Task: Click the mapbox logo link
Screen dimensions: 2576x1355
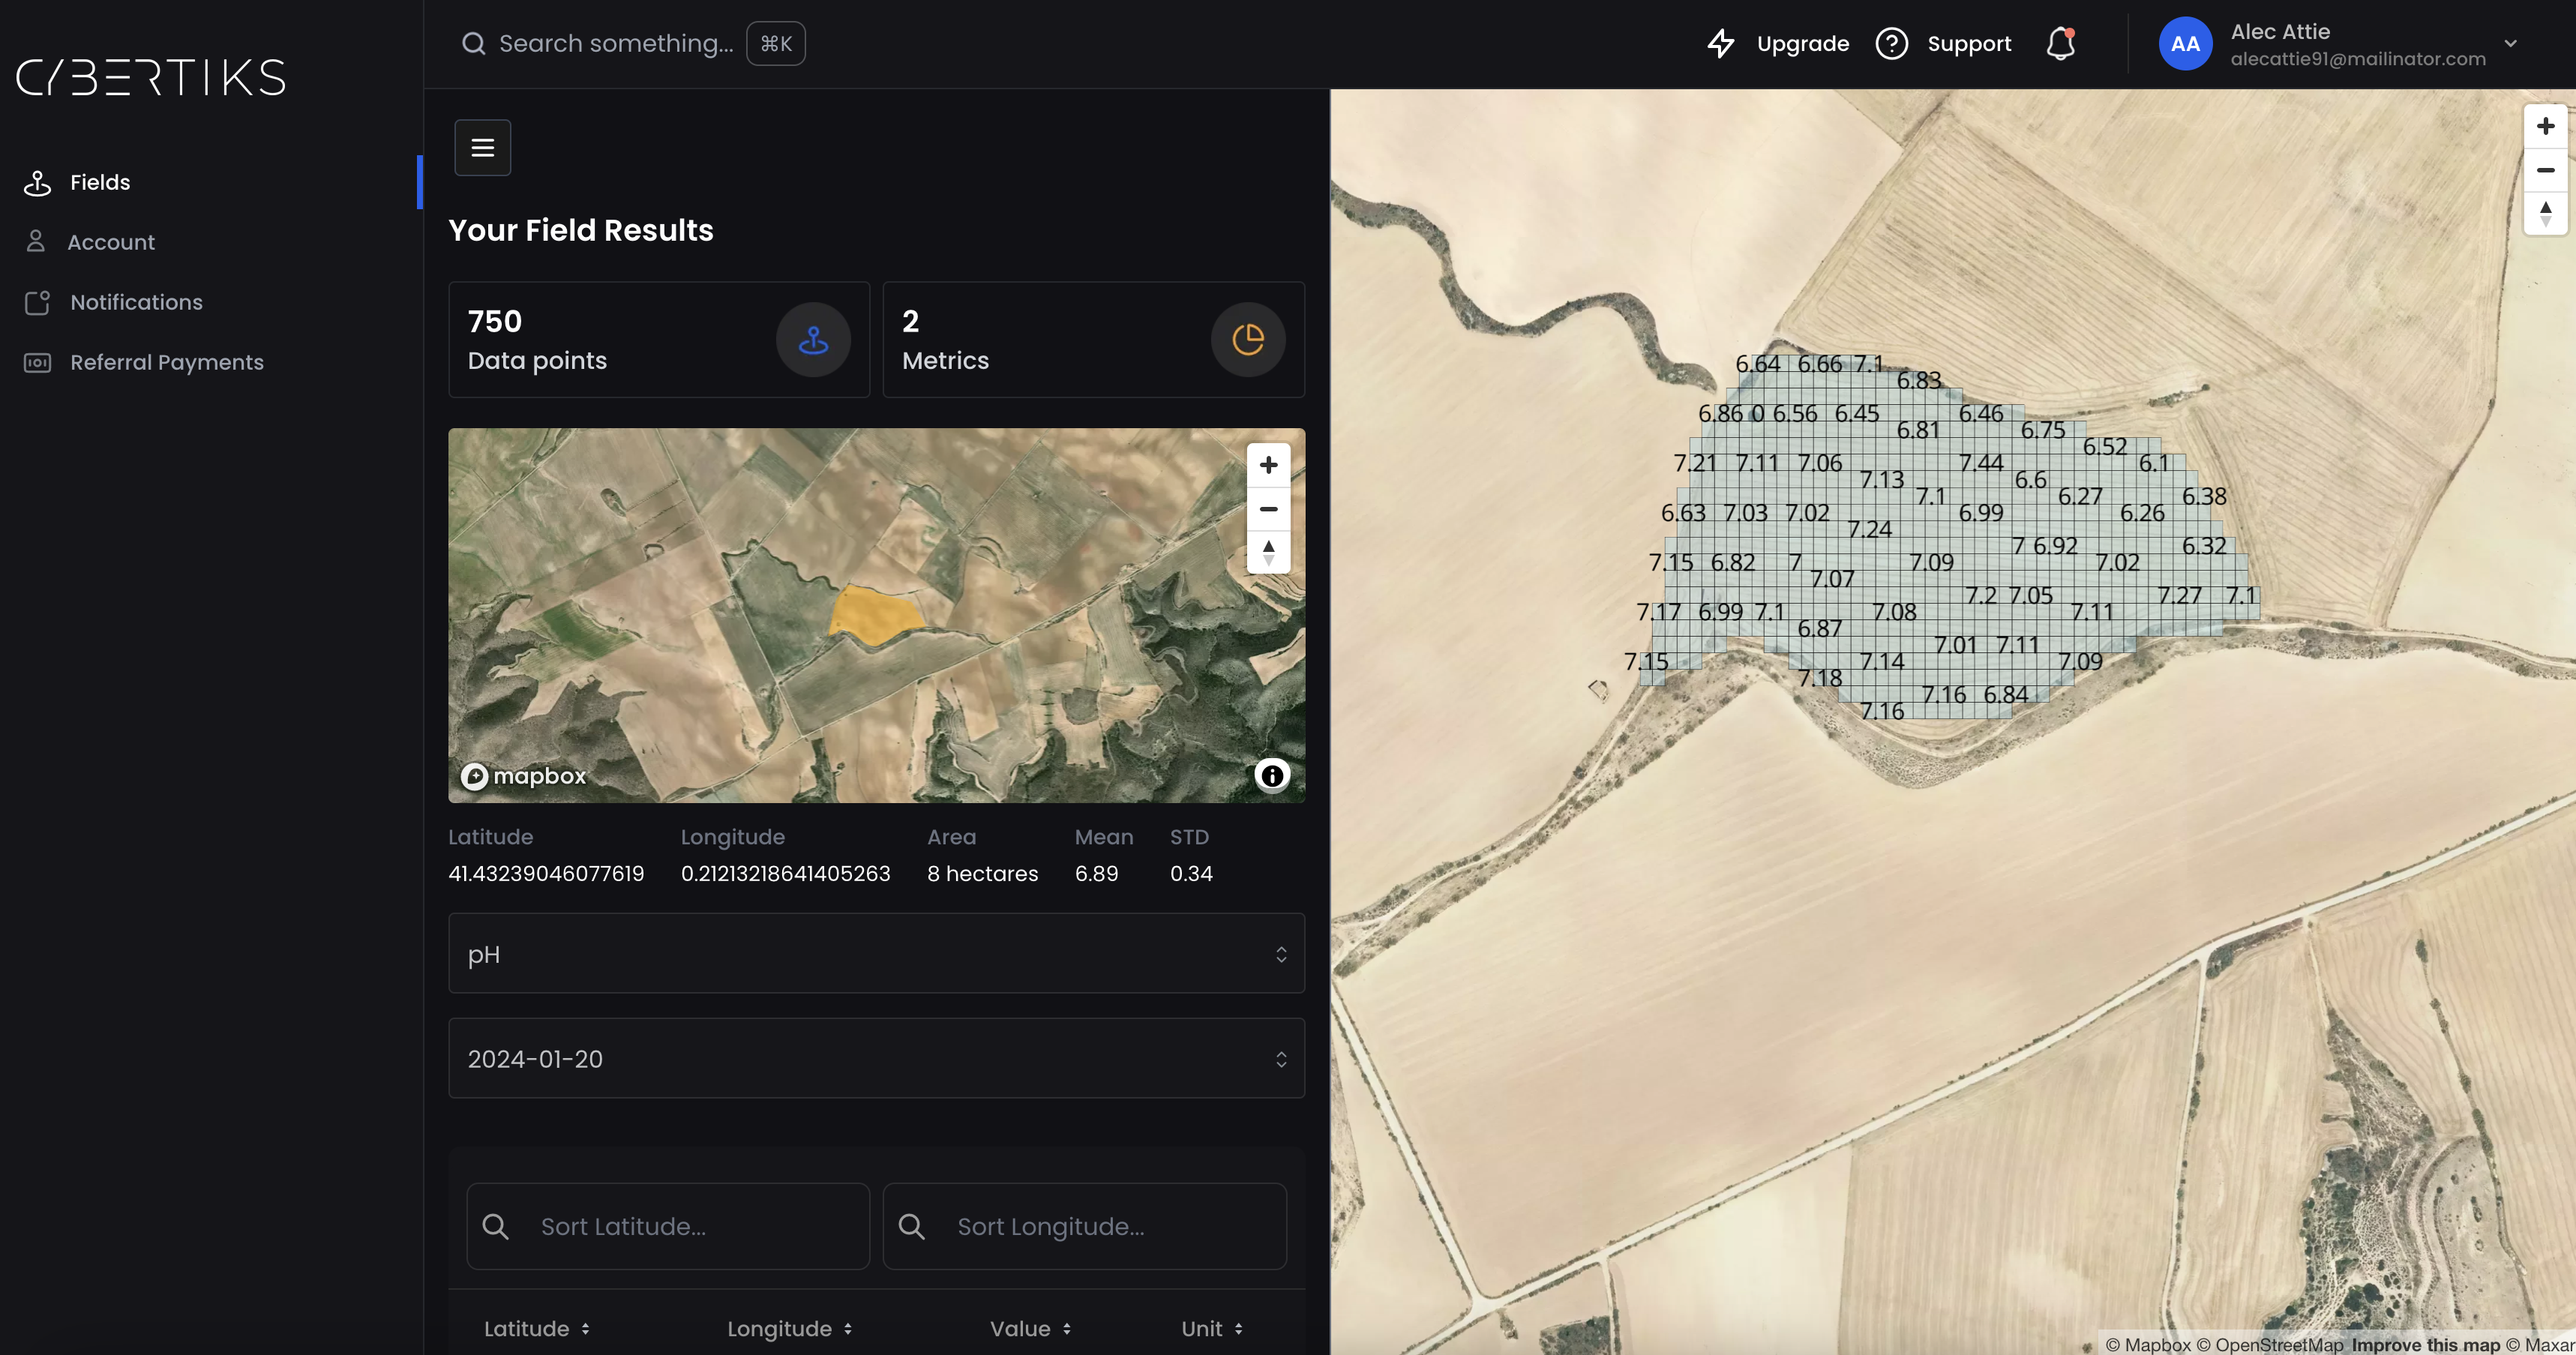Action: (x=524, y=776)
